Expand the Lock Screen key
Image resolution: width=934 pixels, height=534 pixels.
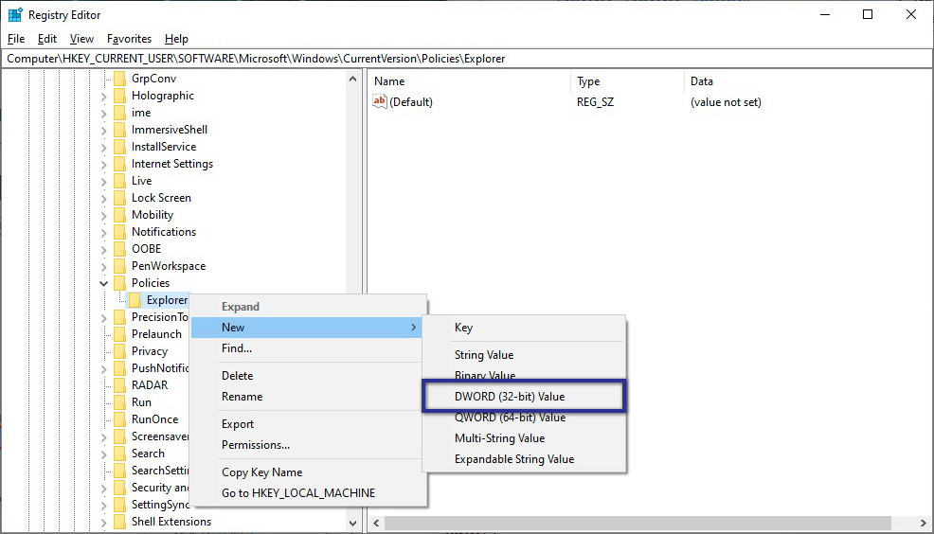(103, 199)
